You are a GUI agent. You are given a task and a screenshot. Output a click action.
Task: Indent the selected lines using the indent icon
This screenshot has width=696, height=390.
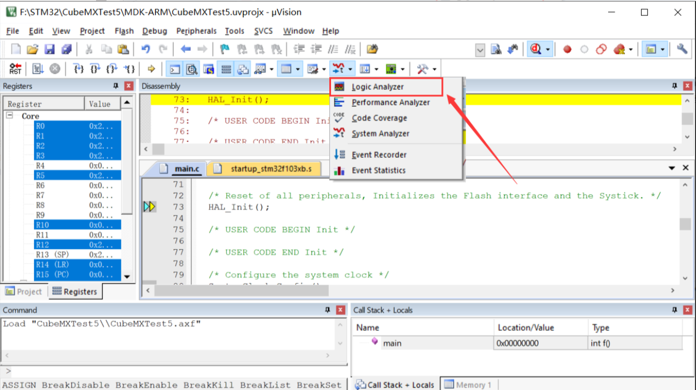[x=299, y=49]
